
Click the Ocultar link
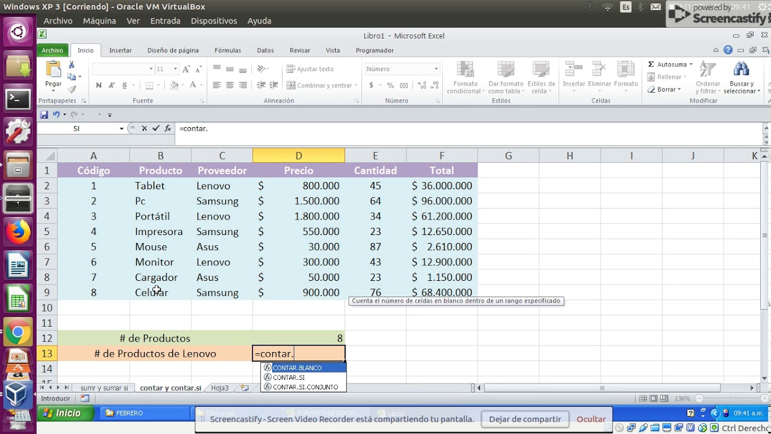591,419
